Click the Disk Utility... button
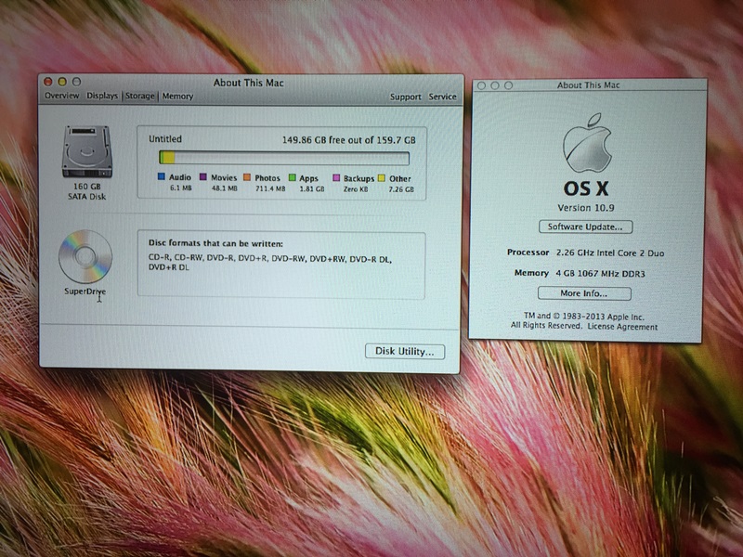Image resolution: width=743 pixels, height=557 pixels. (x=405, y=352)
